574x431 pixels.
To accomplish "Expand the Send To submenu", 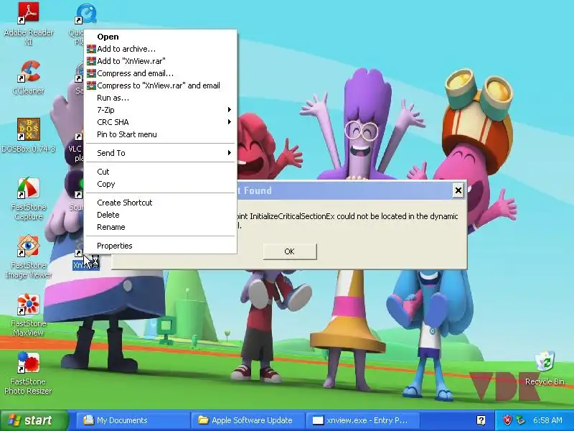I will (x=160, y=153).
